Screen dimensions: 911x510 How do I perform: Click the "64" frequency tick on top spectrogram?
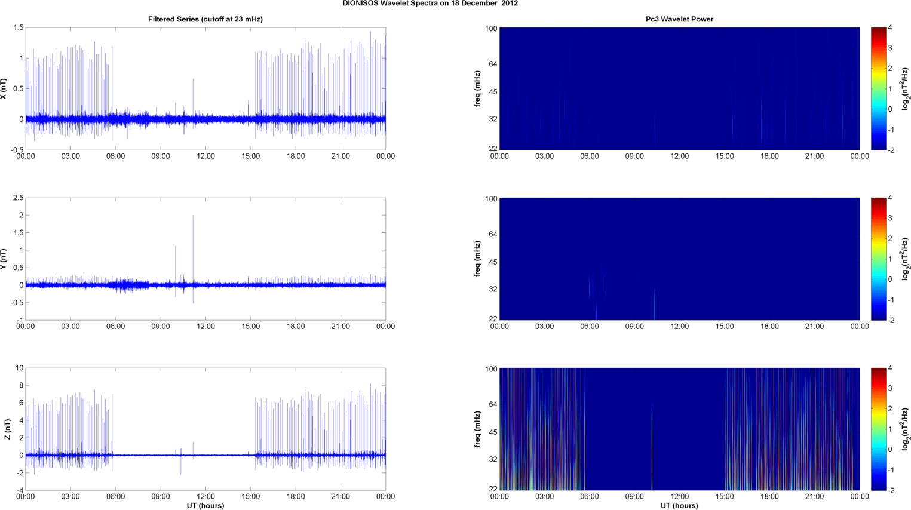click(x=493, y=64)
